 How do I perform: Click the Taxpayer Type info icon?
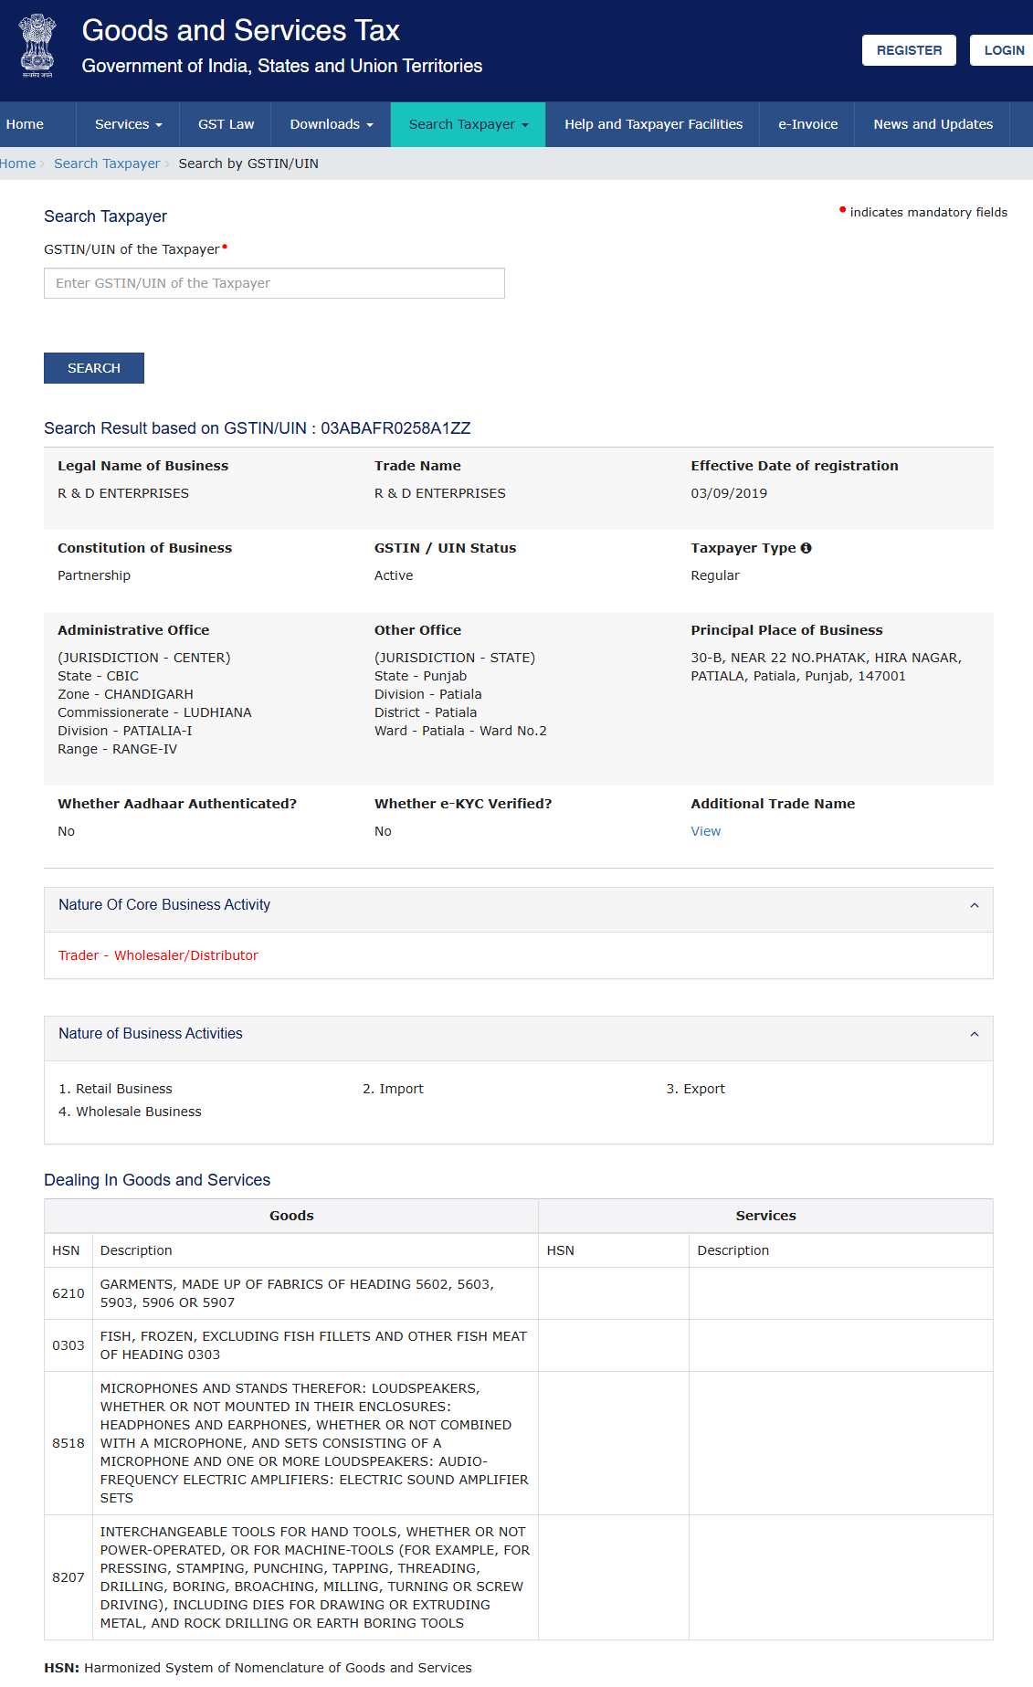(806, 548)
